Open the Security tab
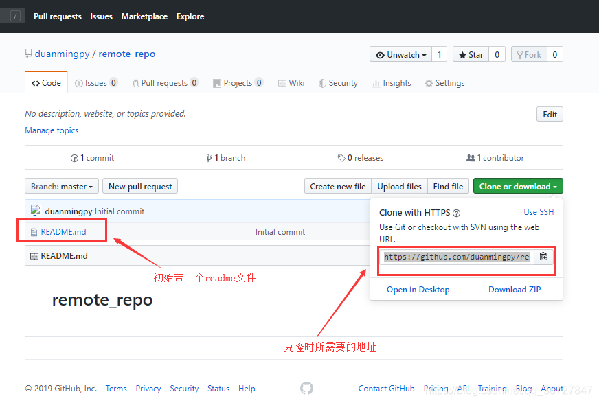This screenshot has width=599, height=403. [338, 83]
